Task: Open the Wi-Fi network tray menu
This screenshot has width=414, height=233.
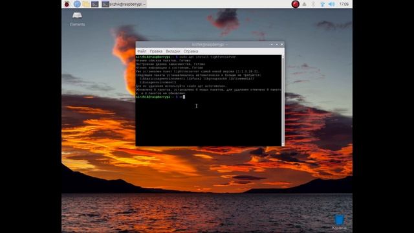Action: [x=322, y=5]
